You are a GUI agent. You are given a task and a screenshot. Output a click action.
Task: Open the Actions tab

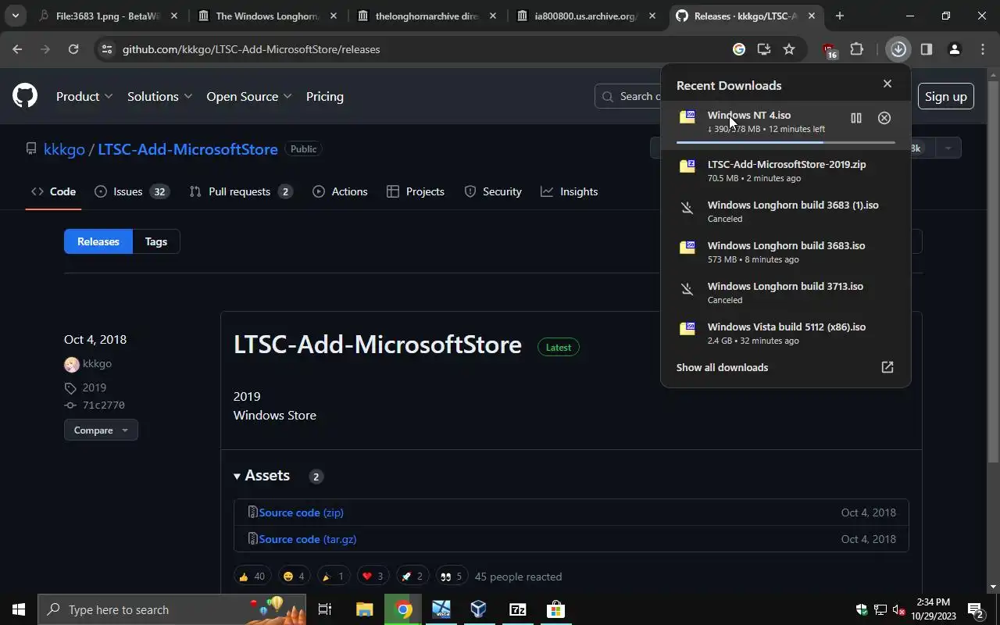point(340,191)
